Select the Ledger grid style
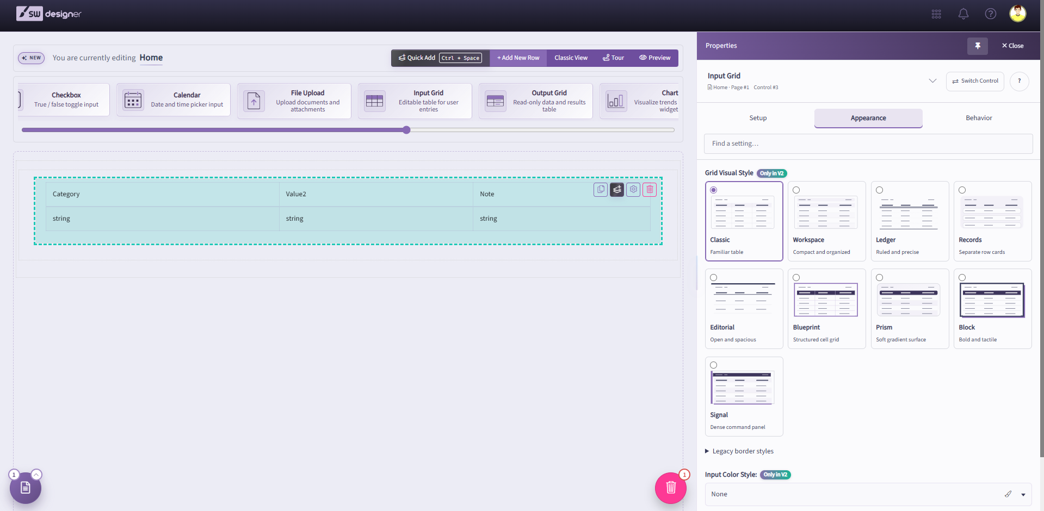The width and height of the screenshot is (1044, 511). (910, 221)
